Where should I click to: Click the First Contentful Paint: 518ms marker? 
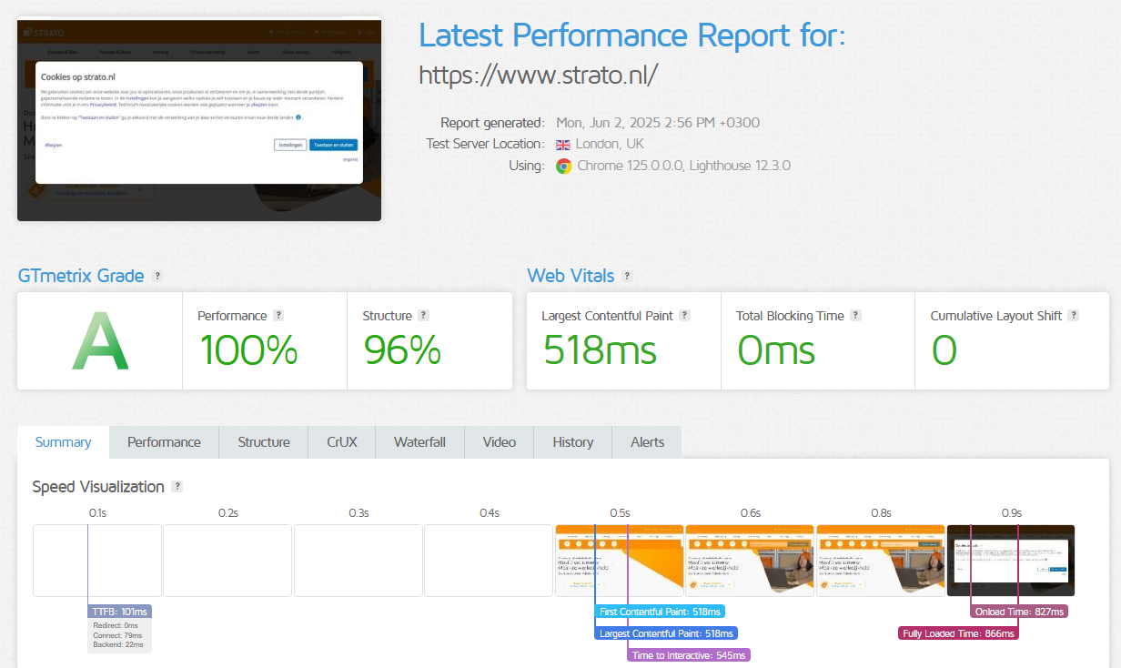pos(660,612)
